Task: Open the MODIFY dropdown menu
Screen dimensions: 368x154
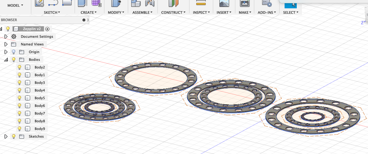Action: coord(116,12)
